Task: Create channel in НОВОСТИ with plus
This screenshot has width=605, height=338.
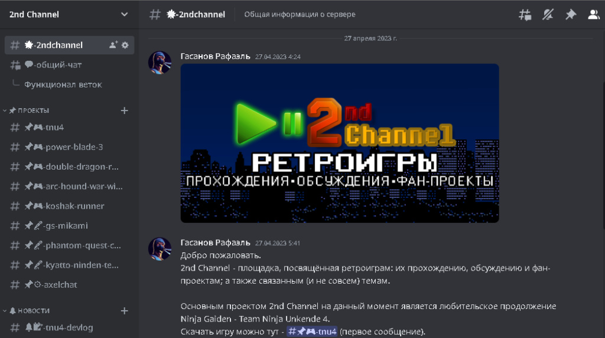Action: [x=124, y=311]
